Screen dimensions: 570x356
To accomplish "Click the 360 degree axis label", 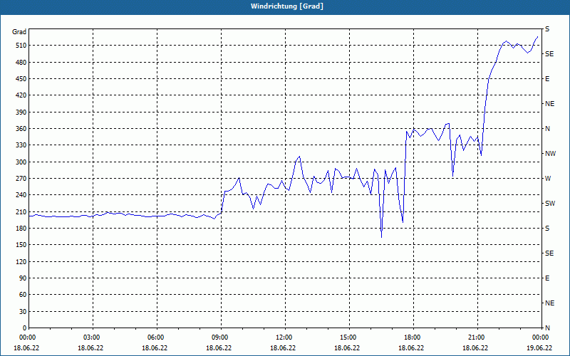I will tap(21, 129).
